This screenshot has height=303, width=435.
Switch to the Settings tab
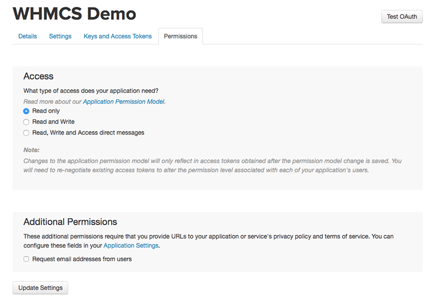pos(60,36)
